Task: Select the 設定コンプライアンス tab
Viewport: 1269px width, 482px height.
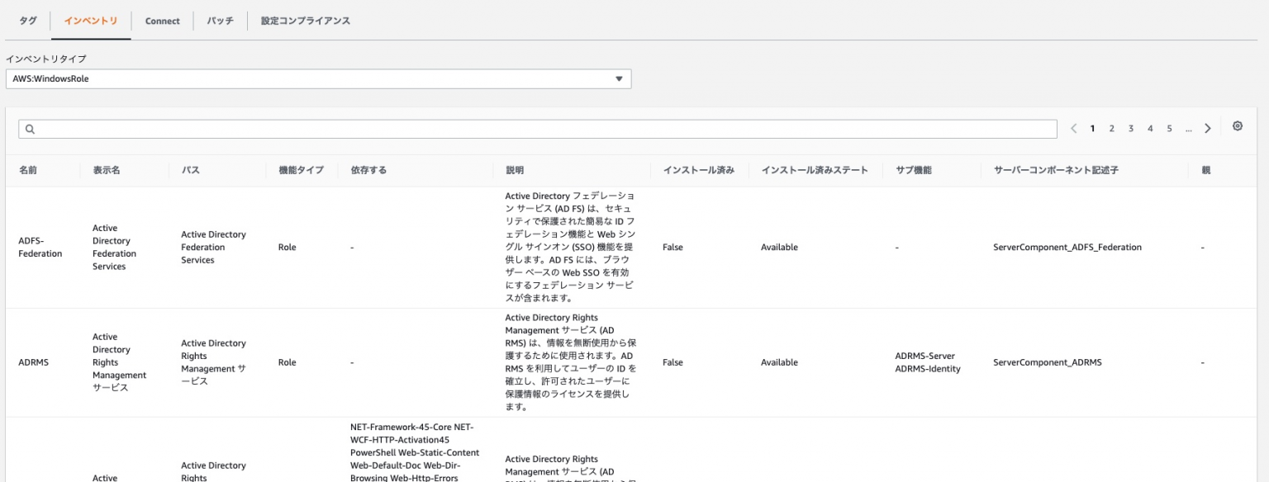Action: tap(305, 21)
